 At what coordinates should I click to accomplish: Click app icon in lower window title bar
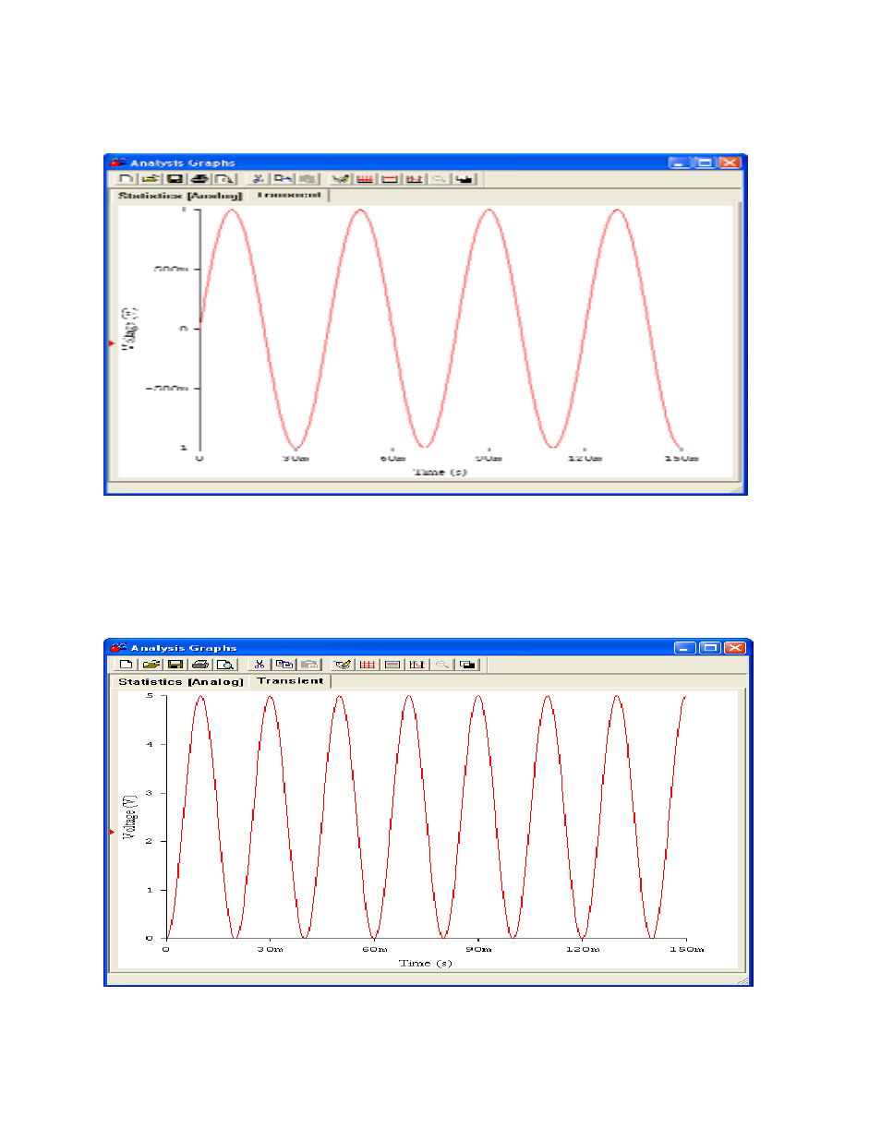click(119, 648)
